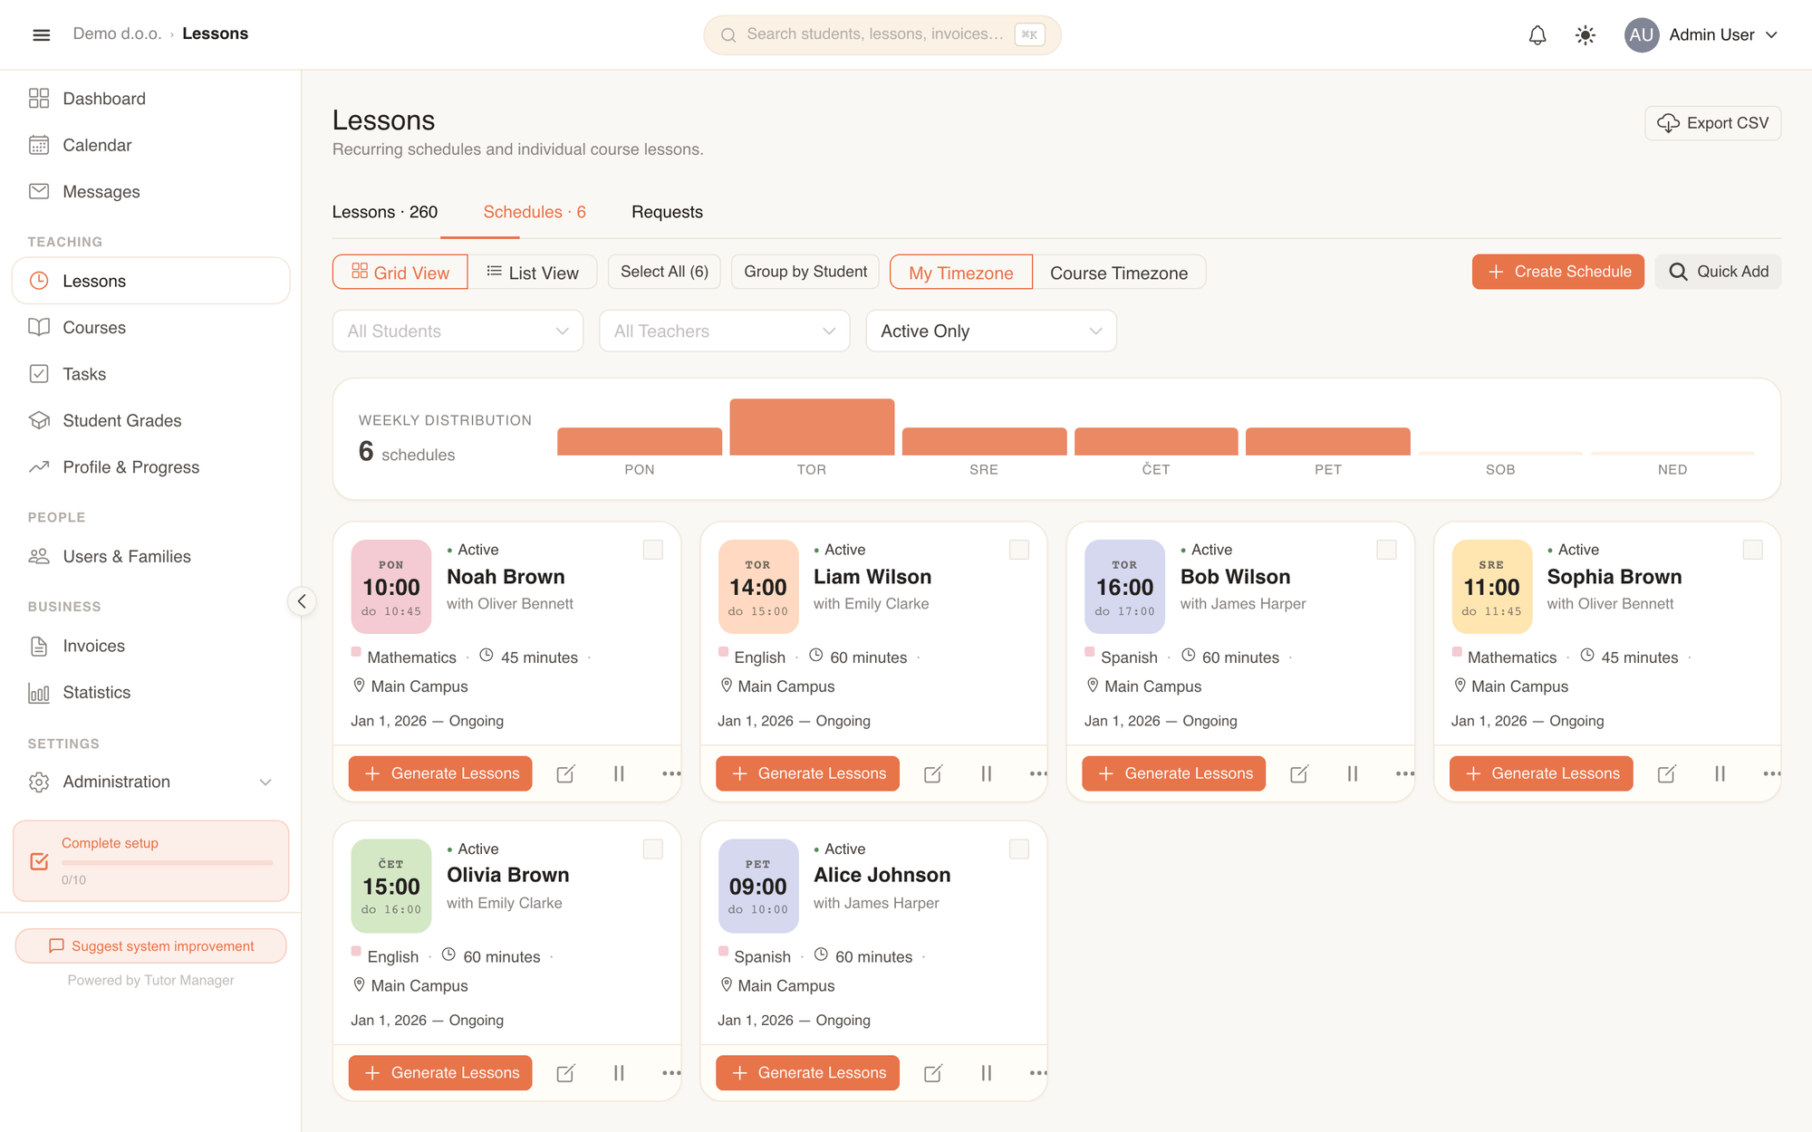Collapse the sidebar with arrow button
Viewport: 1812px width, 1132px height.
point(302,601)
